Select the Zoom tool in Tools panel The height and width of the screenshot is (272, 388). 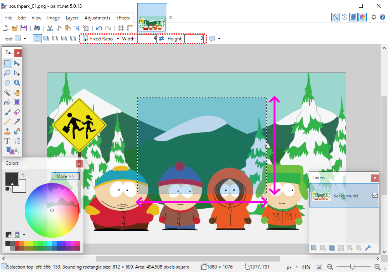17,83
